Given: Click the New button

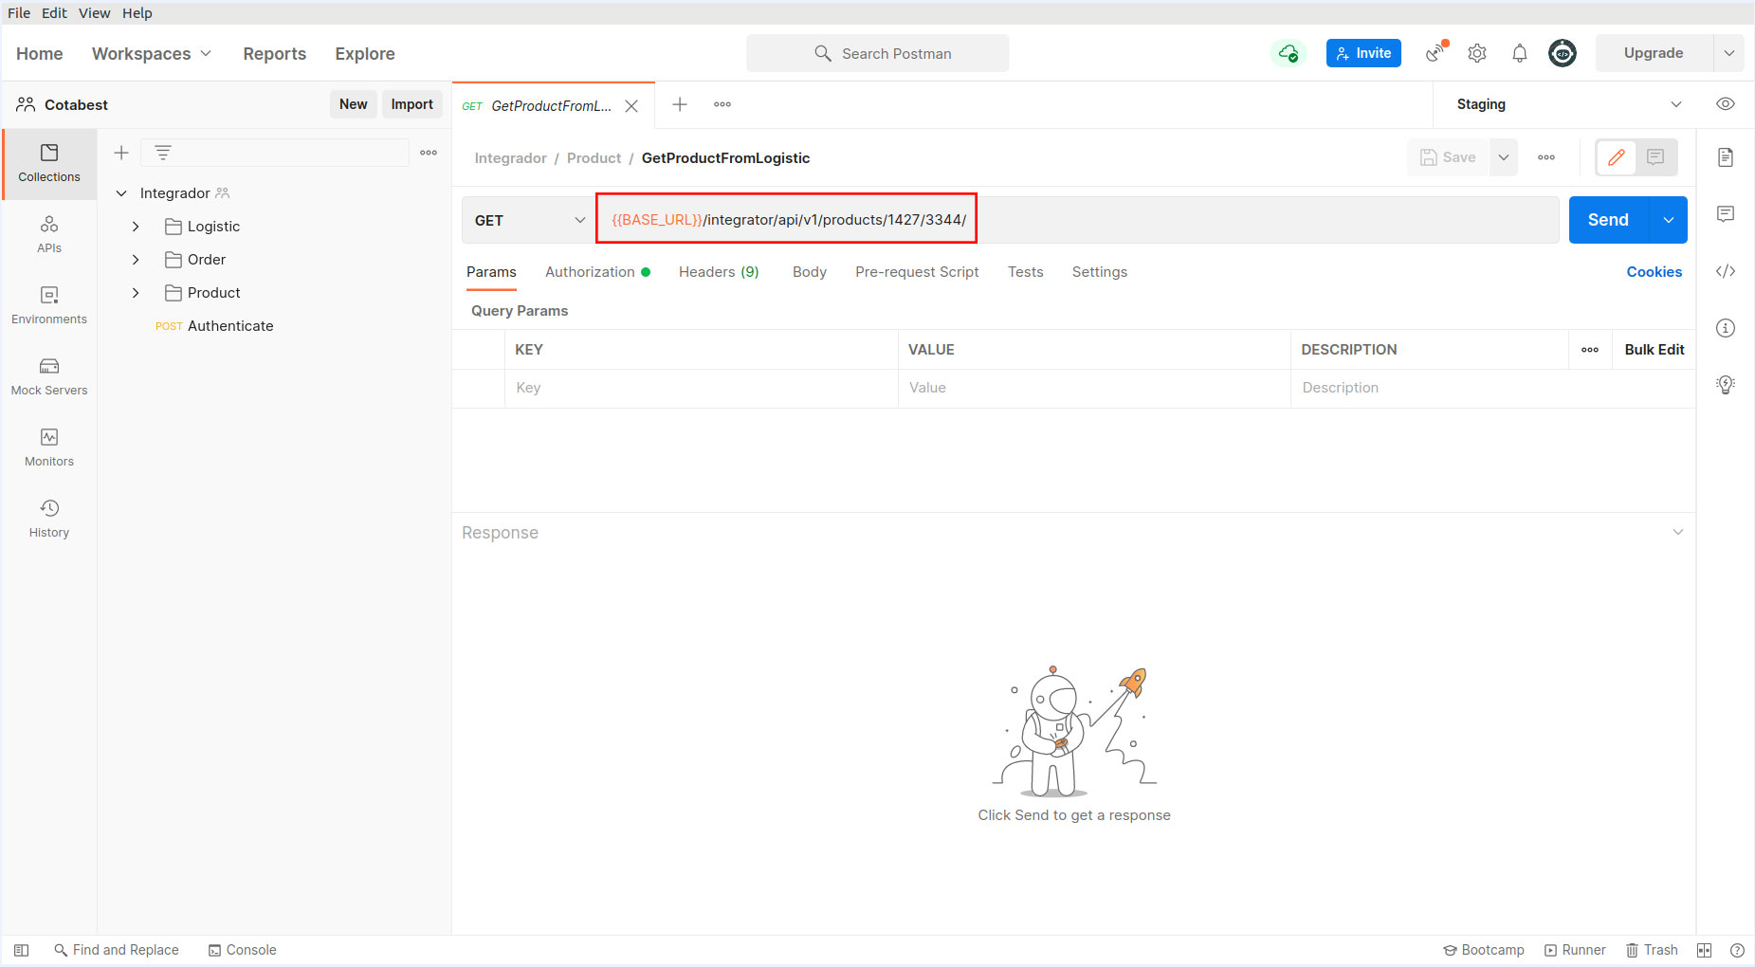Looking at the screenshot, I should (x=354, y=104).
